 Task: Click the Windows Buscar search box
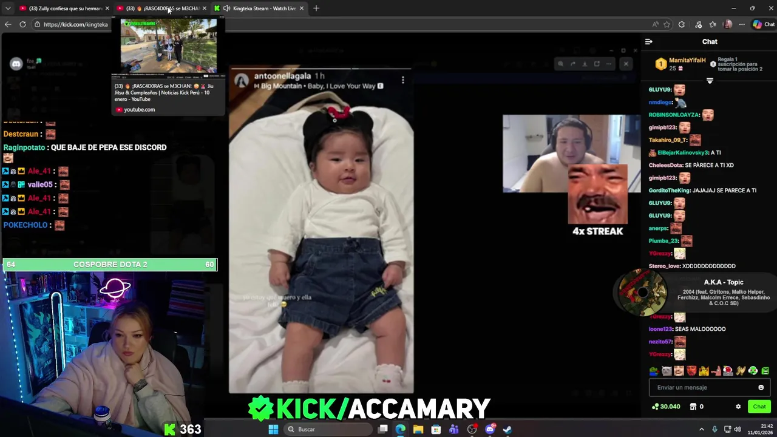(328, 429)
